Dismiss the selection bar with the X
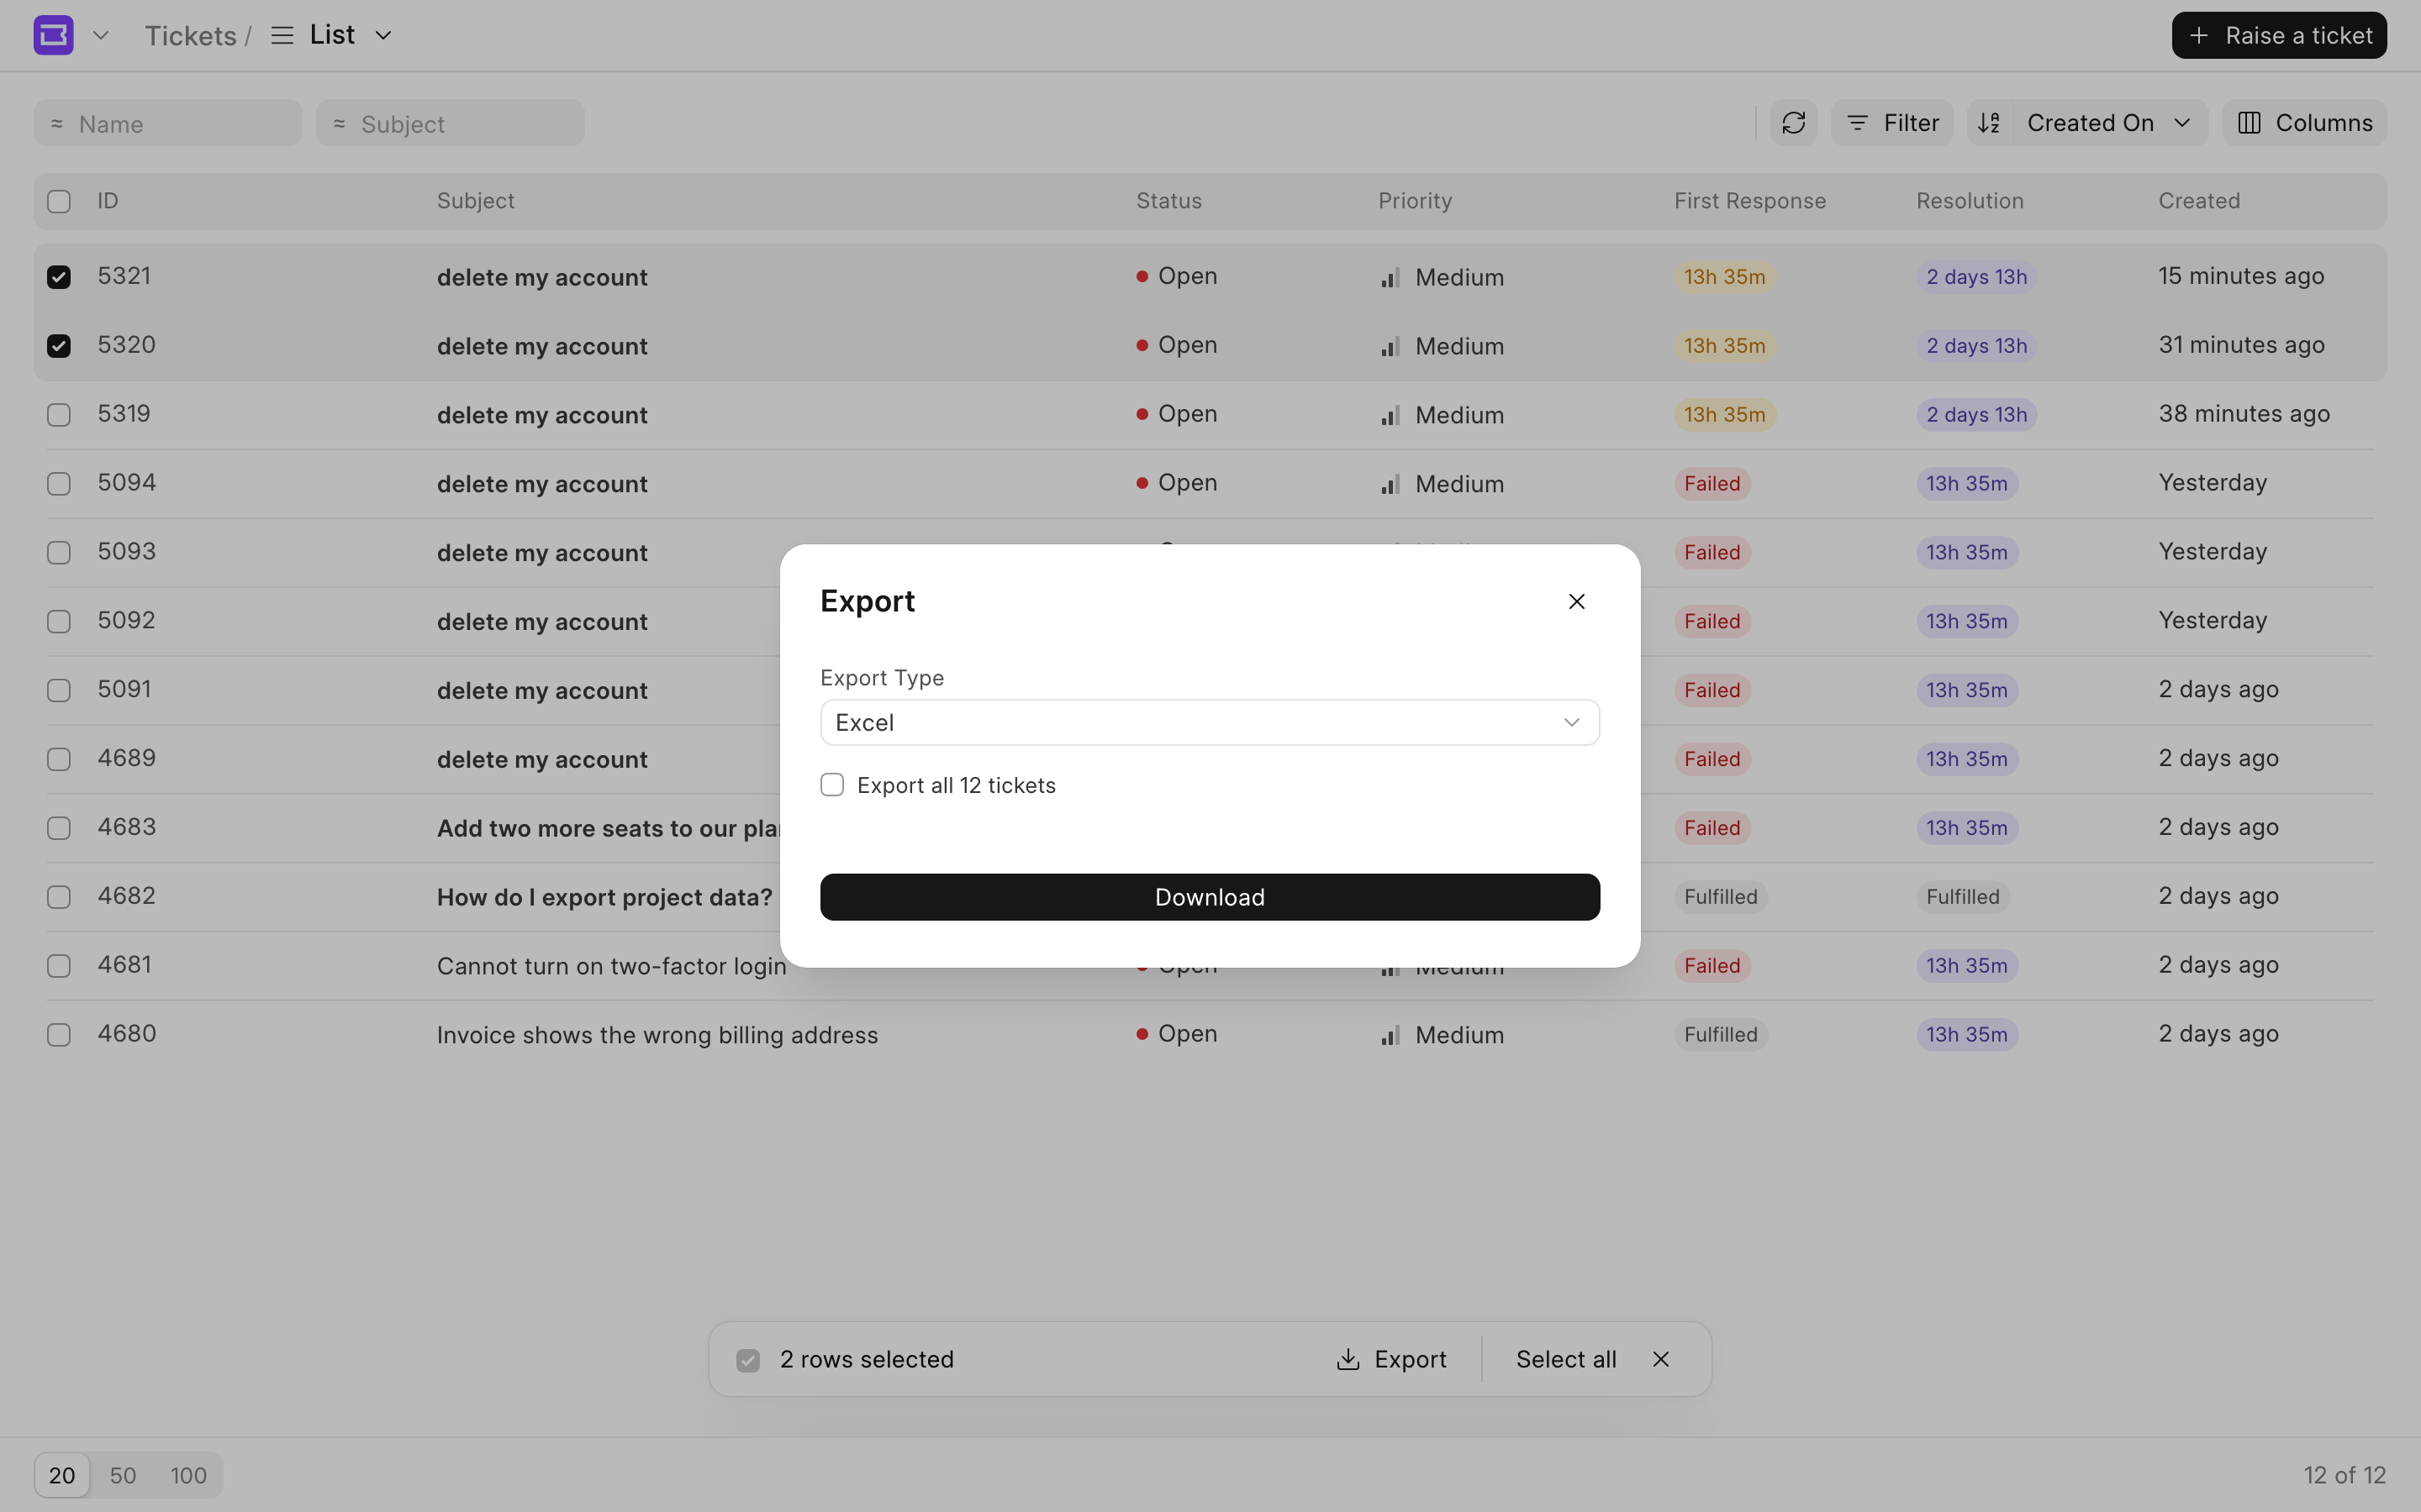Screen dimensions: 2421x1512 1661,1359
